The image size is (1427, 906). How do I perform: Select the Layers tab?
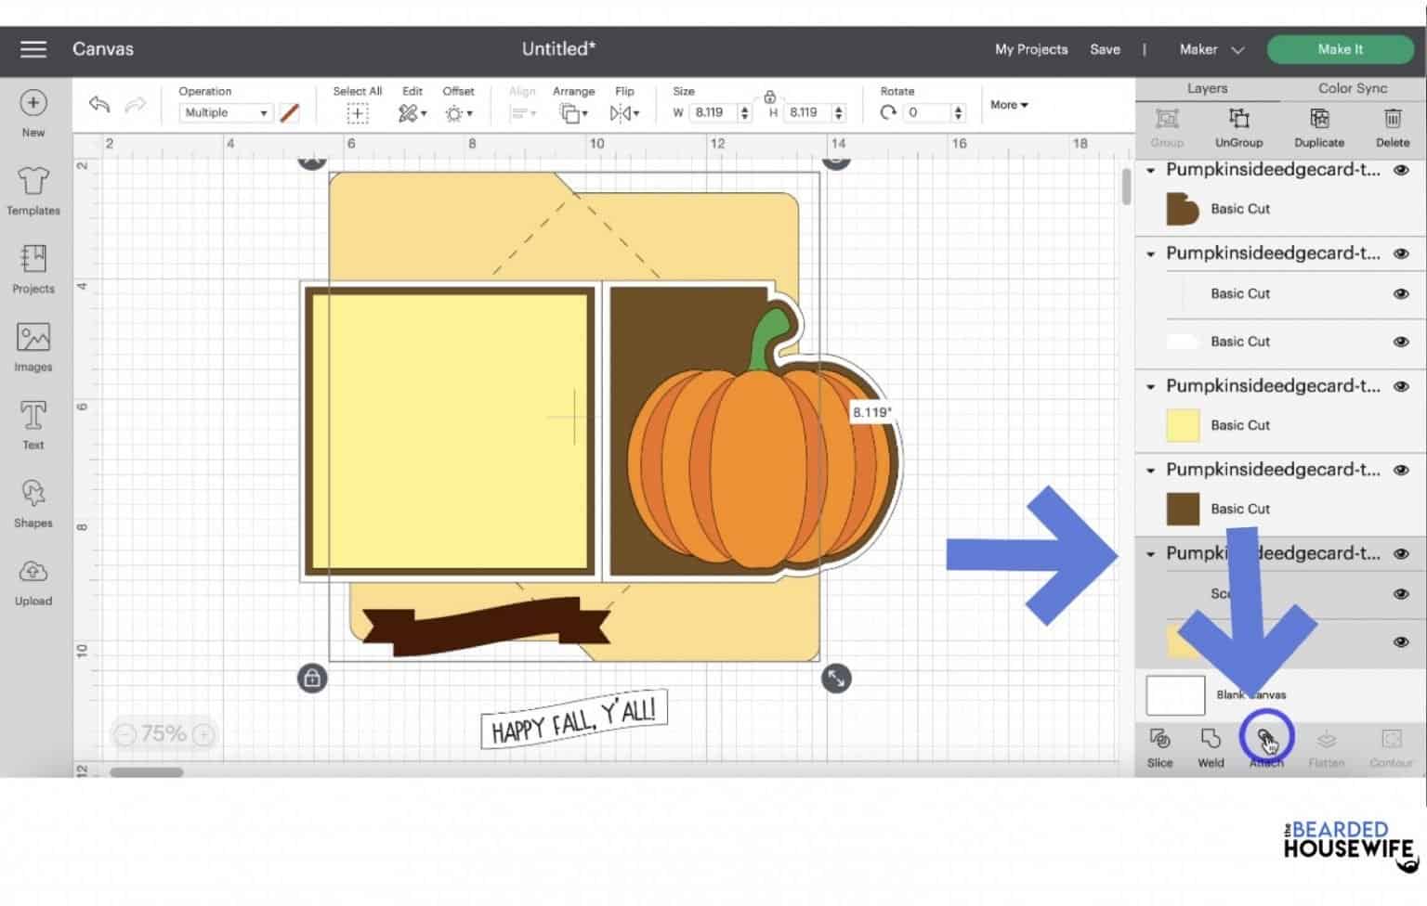1207,88
